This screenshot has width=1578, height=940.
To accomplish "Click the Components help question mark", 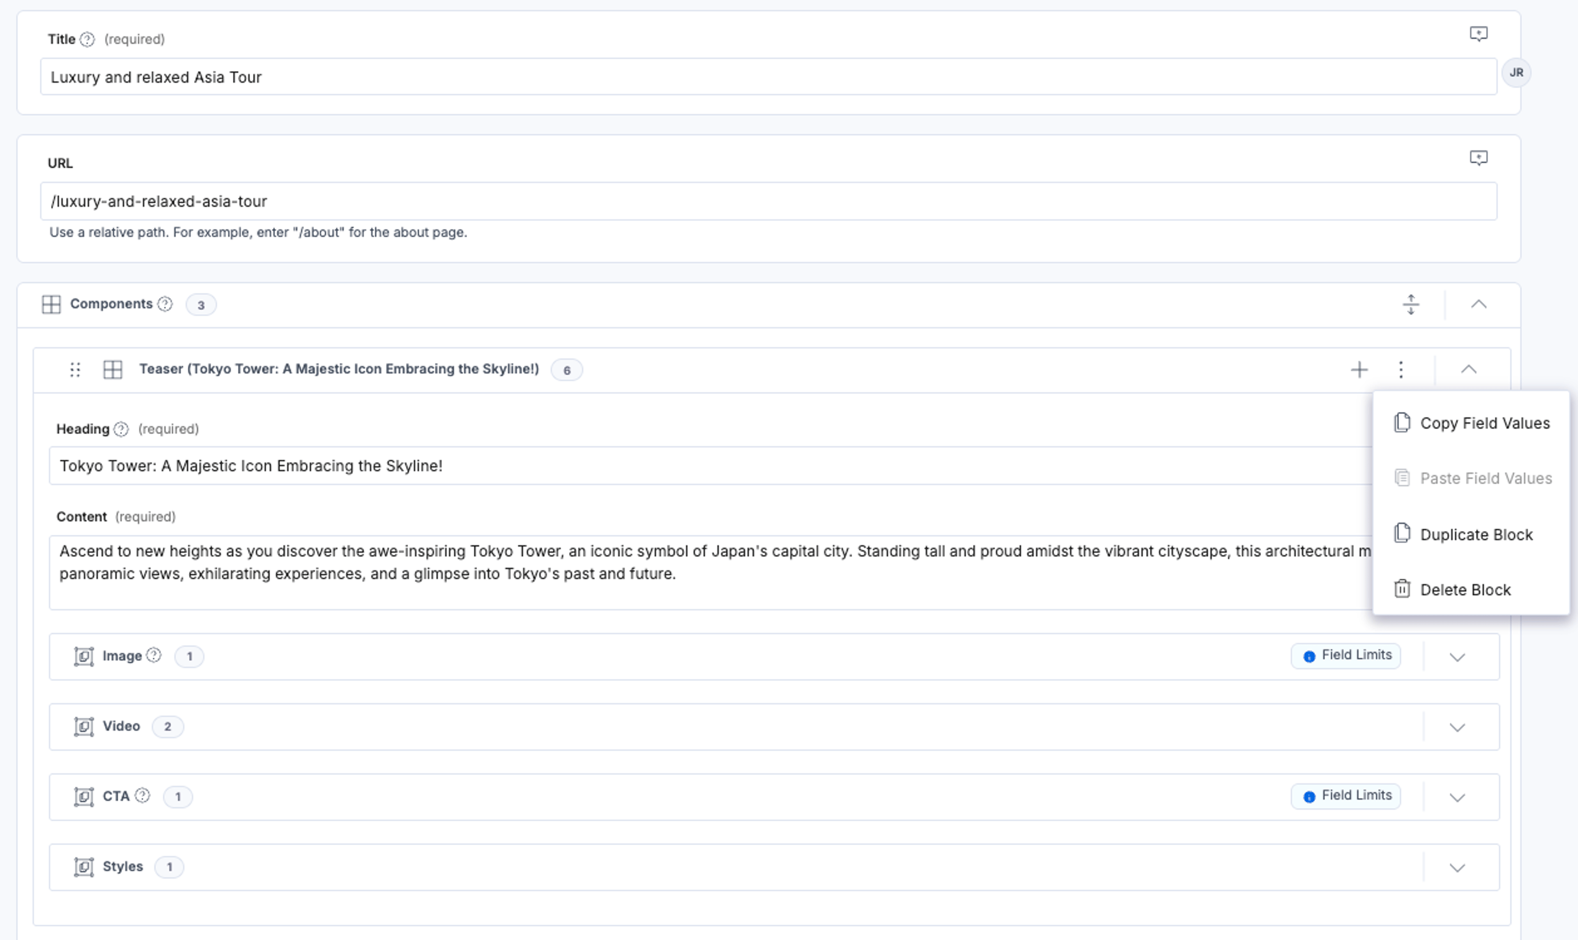I will coord(165,304).
